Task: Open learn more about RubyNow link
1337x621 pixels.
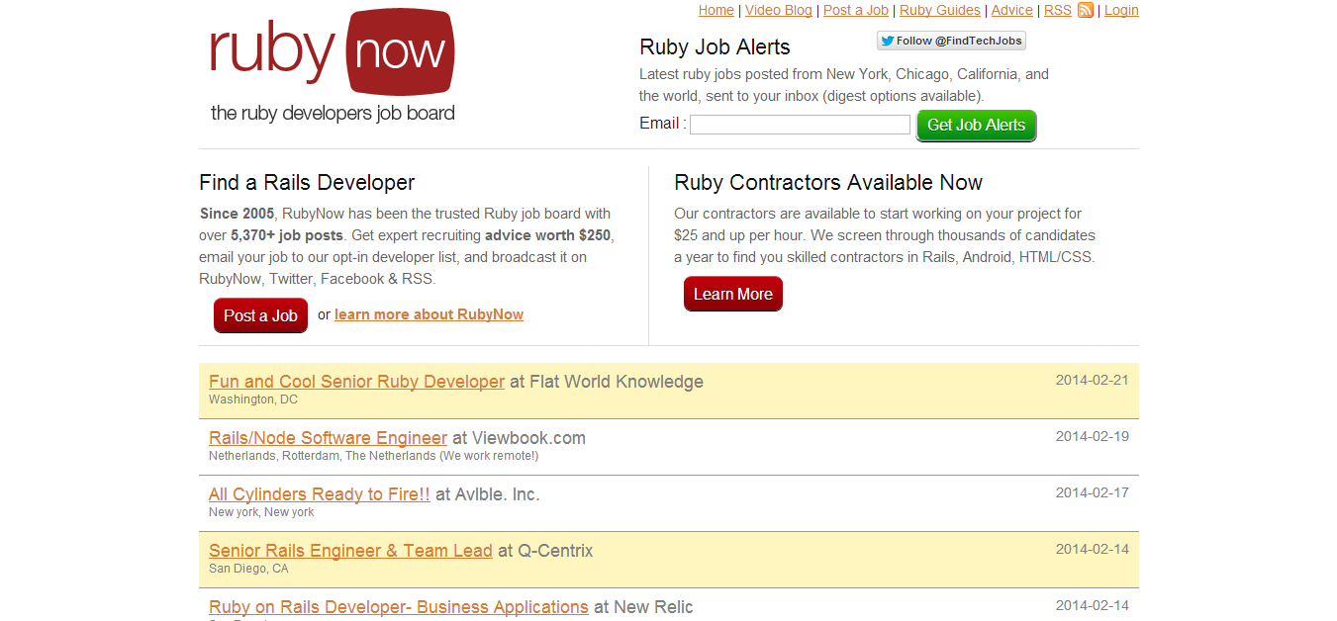Action: [x=429, y=314]
